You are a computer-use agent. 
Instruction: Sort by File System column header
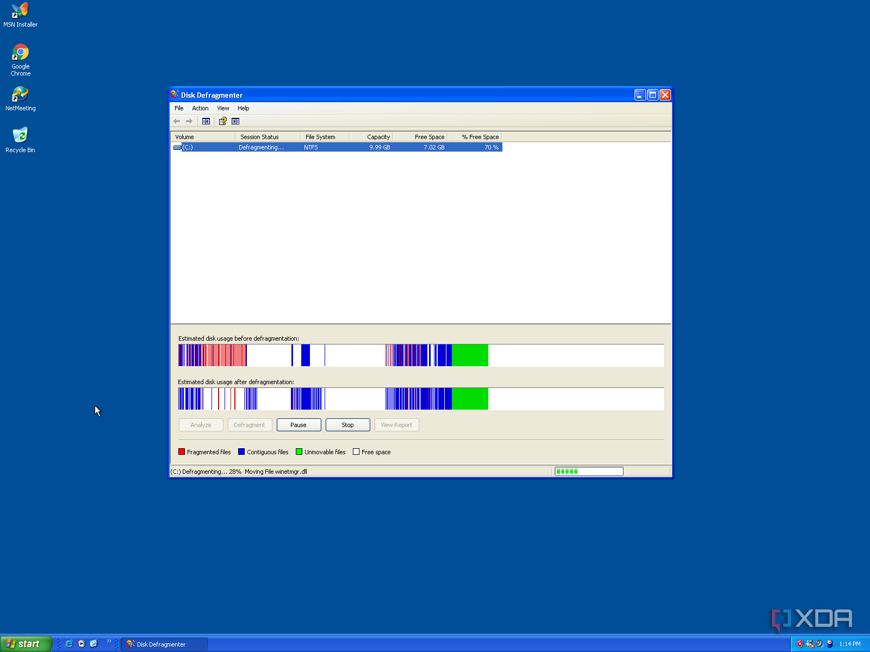(325, 137)
